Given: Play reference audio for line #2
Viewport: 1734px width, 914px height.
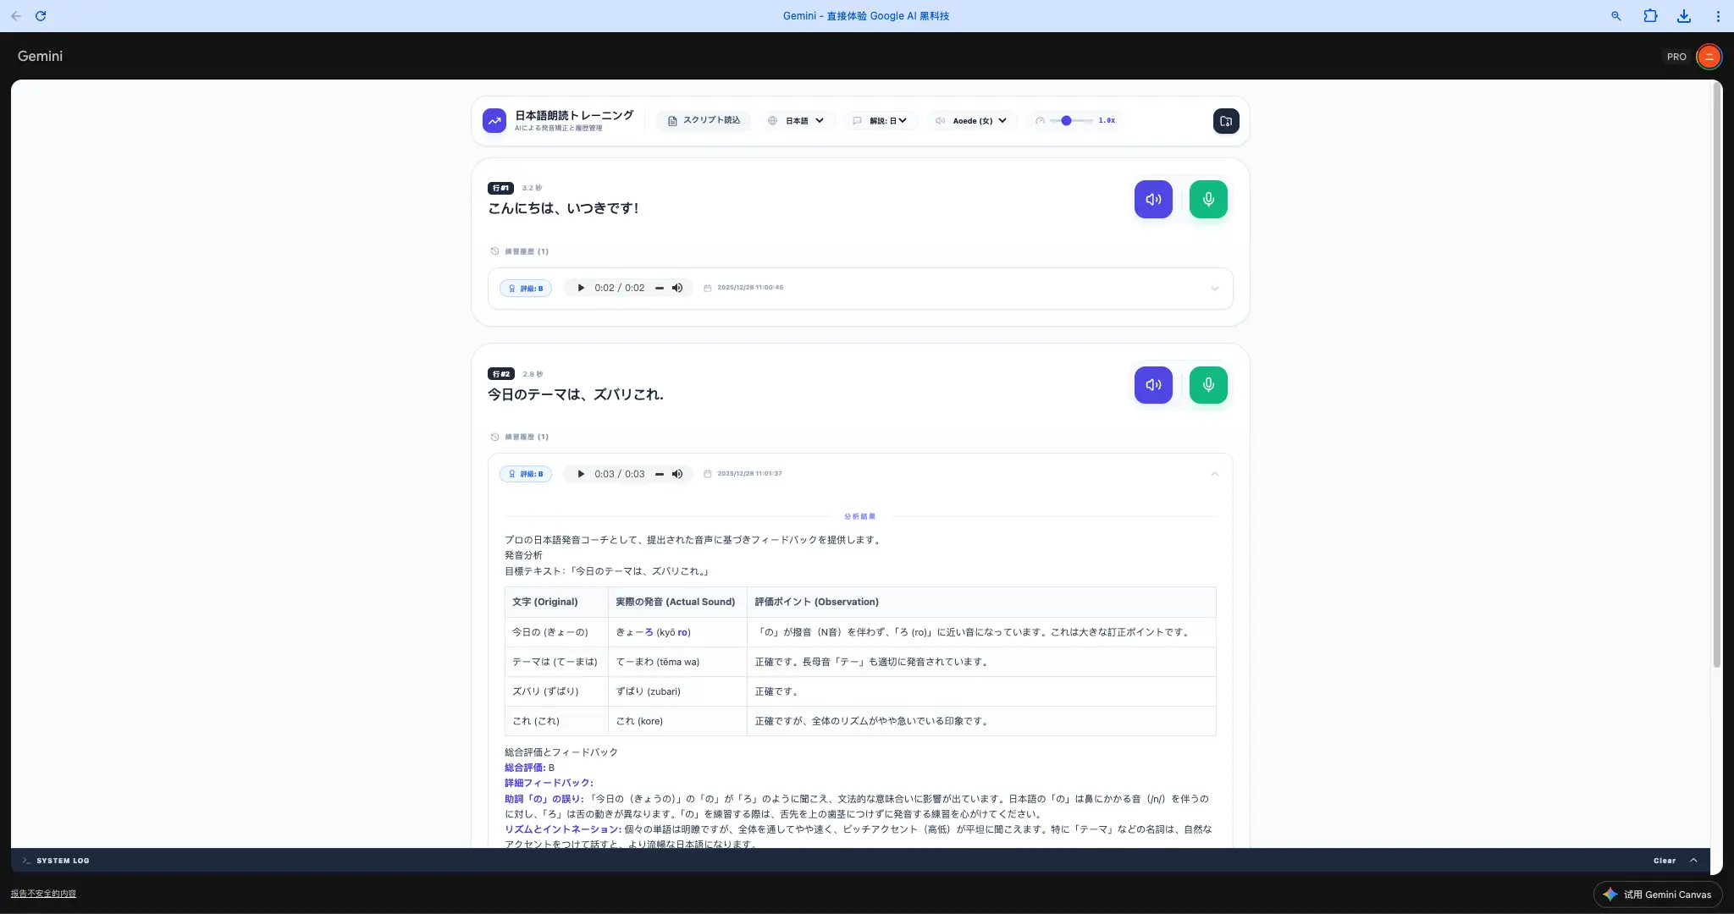Looking at the screenshot, I should tap(1153, 385).
